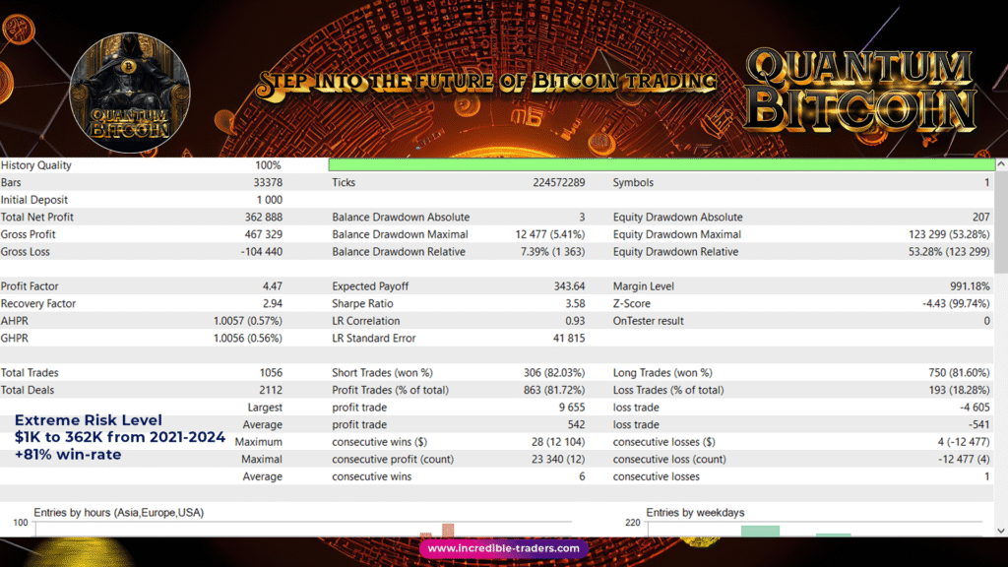Select the "Gross Loss" label
Image resolution: width=1008 pixels, height=567 pixels.
pos(25,252)
